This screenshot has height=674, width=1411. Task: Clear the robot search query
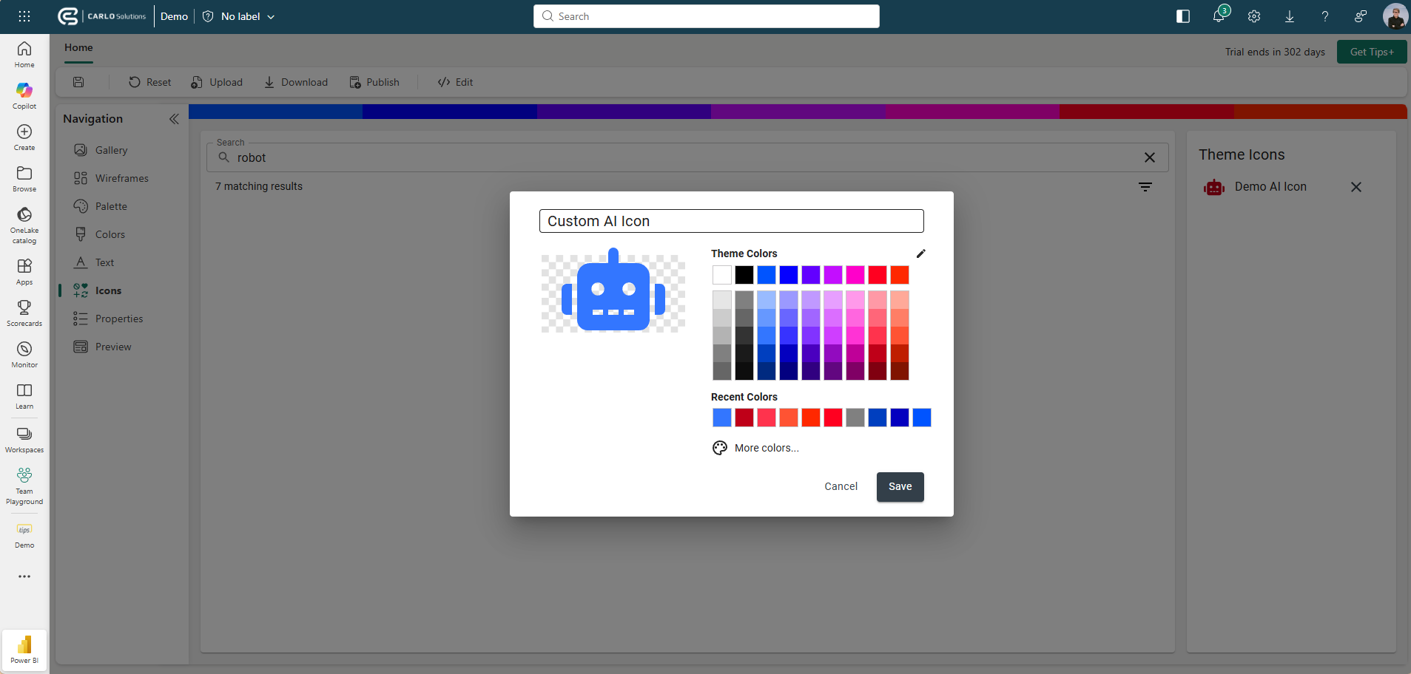coord(1149,157)
